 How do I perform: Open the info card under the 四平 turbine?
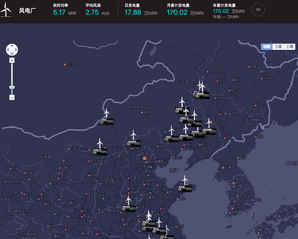[209, 131]
